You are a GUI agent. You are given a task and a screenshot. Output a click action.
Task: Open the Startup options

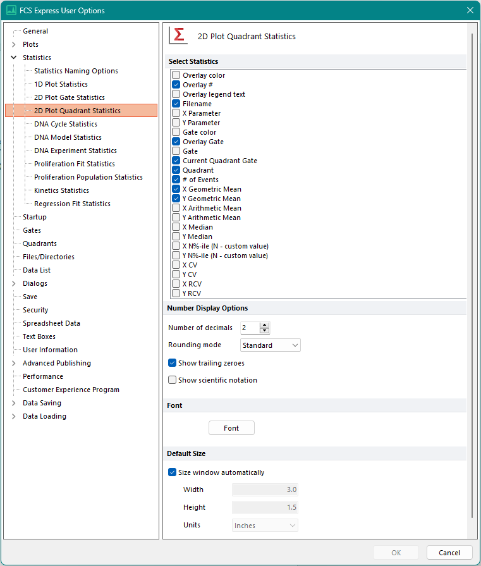pos(35,216)
